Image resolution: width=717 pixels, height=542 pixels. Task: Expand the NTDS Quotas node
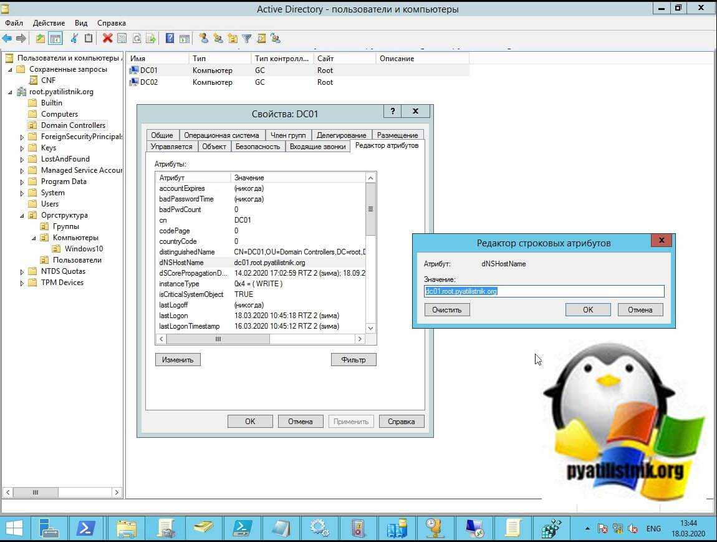pos(22,272)
